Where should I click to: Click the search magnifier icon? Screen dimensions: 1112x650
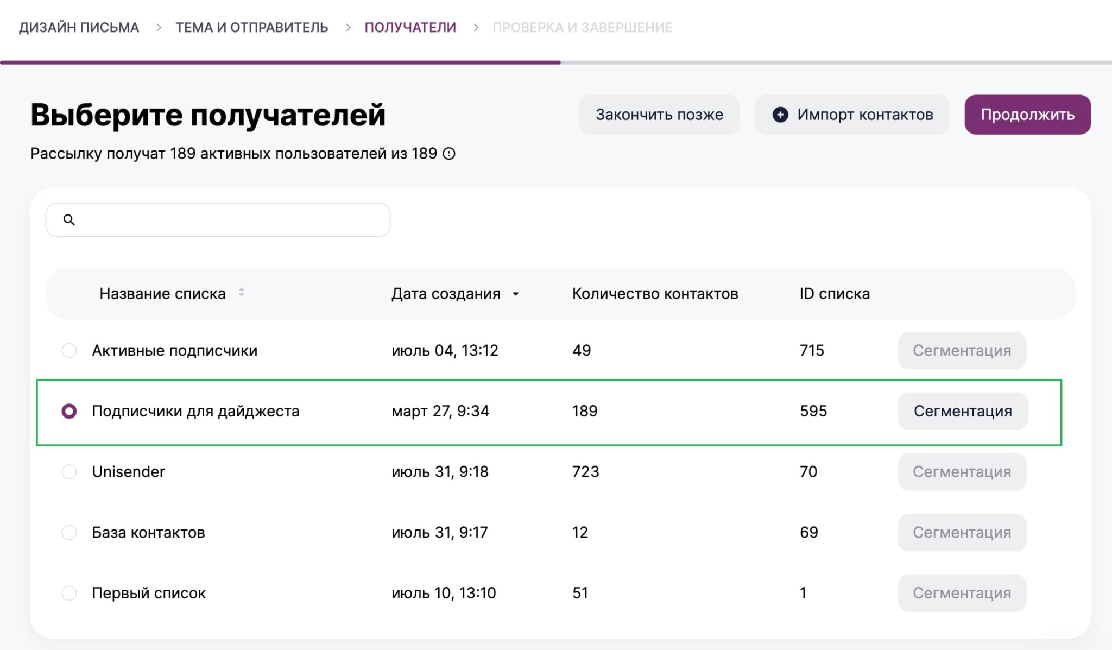69,219
